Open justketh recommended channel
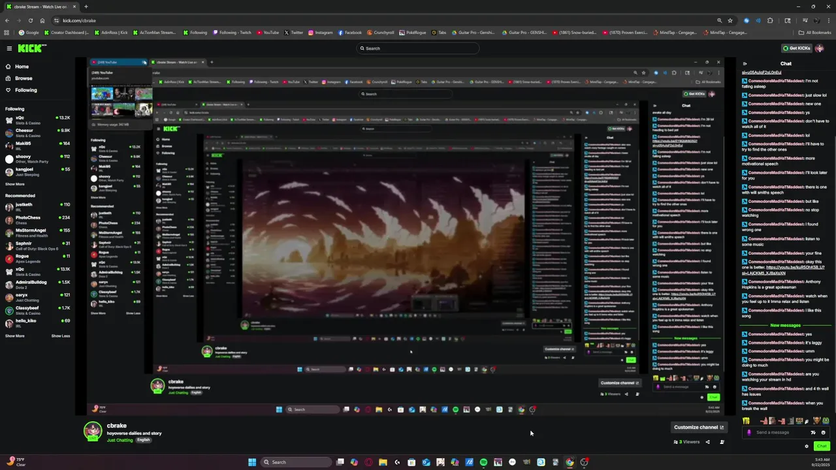Screen dimensions: 836x470 [38, 207]
